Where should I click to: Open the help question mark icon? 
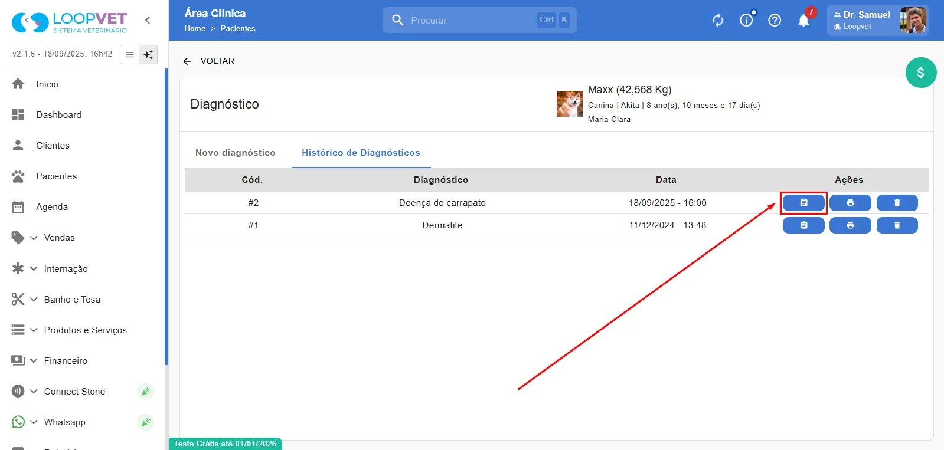[775, 21]
